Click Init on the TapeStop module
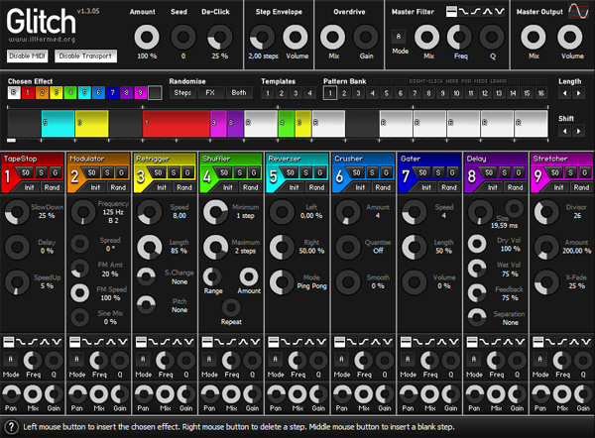 (29, 187)
